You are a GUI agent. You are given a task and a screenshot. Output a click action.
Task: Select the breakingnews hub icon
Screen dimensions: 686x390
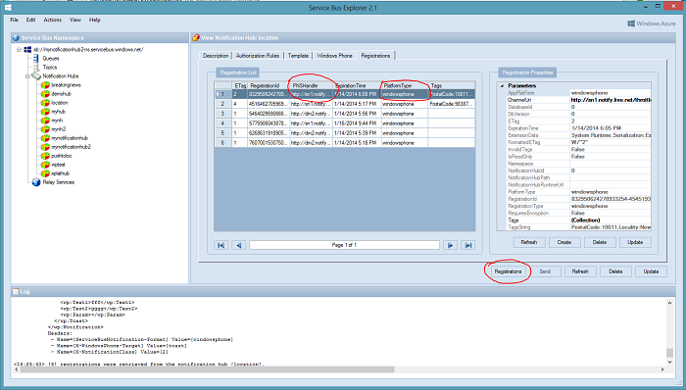click(x=45, y=85)
